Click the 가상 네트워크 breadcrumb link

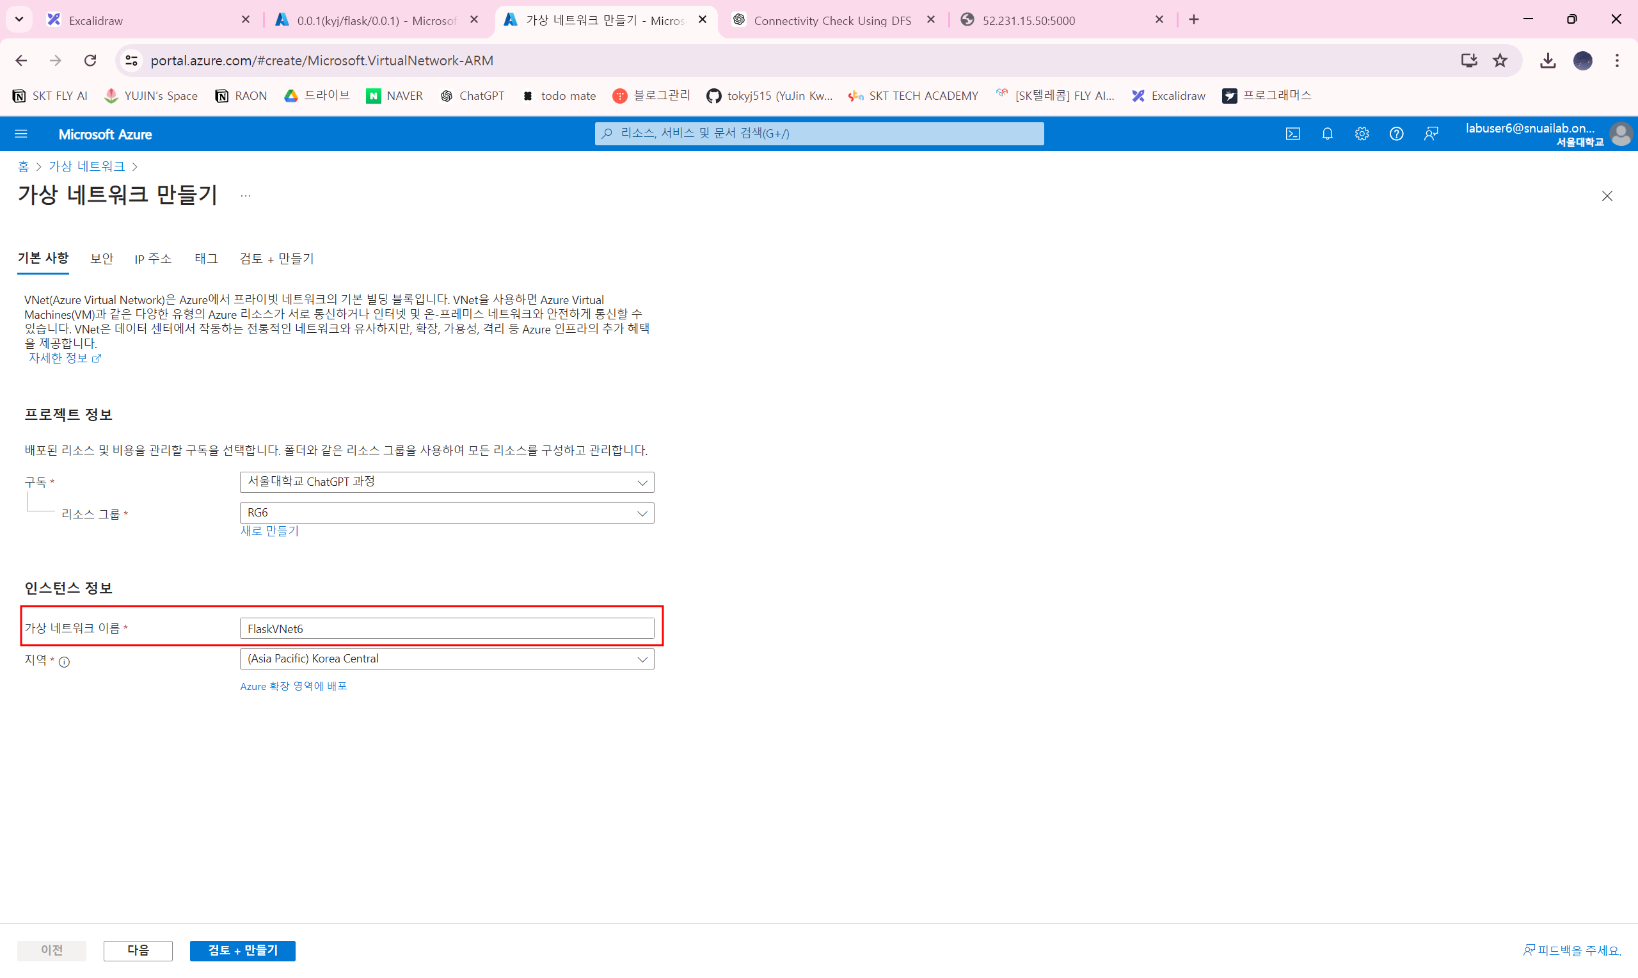click(86, 166)
